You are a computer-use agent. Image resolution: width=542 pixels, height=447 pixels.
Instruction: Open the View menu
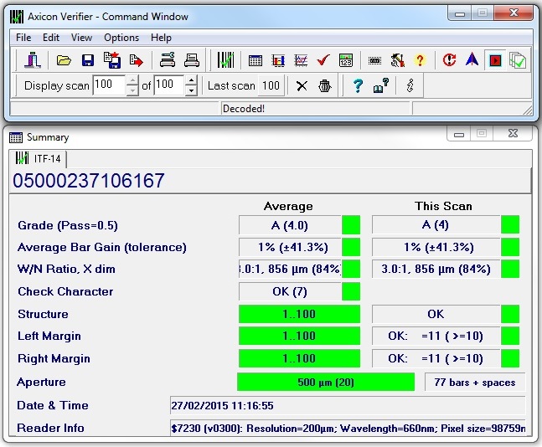coord(81,38)
